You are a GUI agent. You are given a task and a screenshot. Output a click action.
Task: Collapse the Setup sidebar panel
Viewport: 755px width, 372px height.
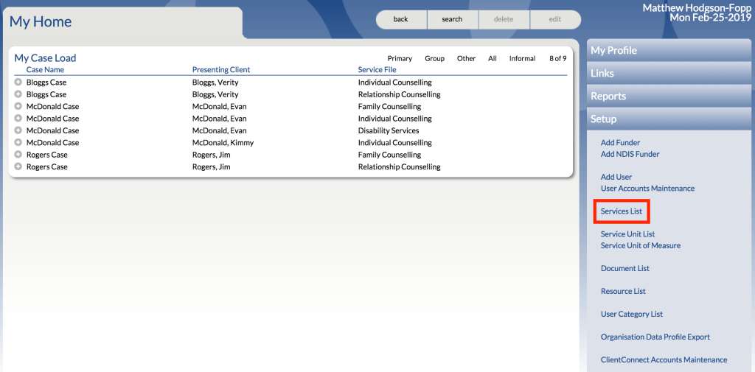(x=669, y=119)
